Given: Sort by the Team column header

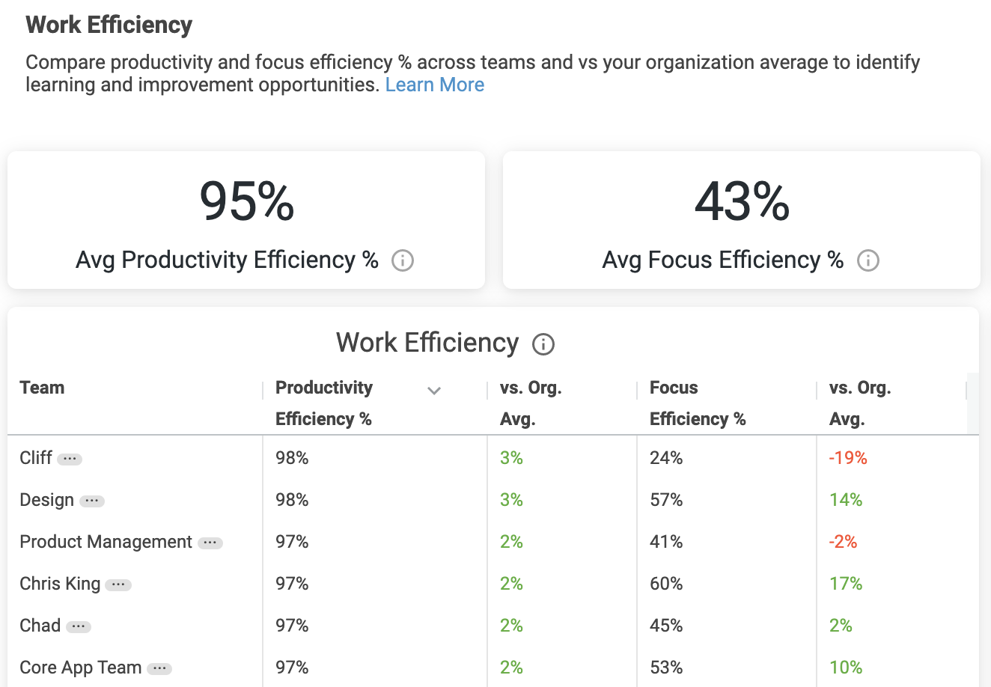Looking at the screenshot, I should tap(43, 388).
